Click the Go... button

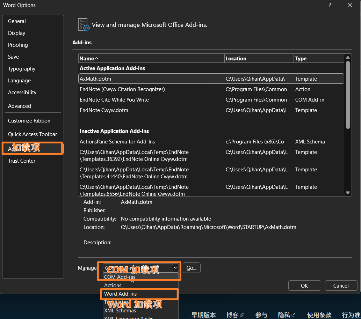[x=192, y=268]
